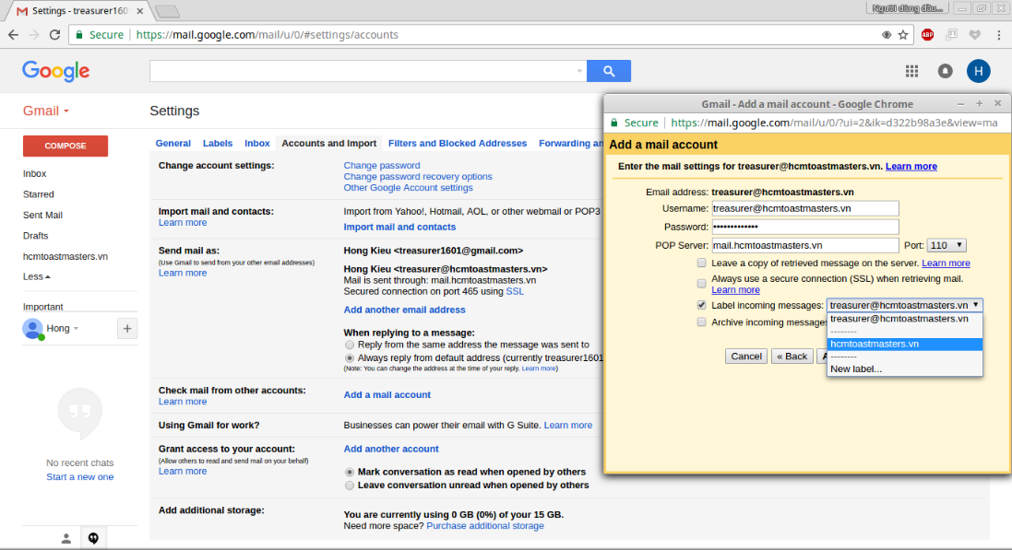The image size is (1012, 550).
Task: Switch to the General settings tab
Action: [173, 143]
